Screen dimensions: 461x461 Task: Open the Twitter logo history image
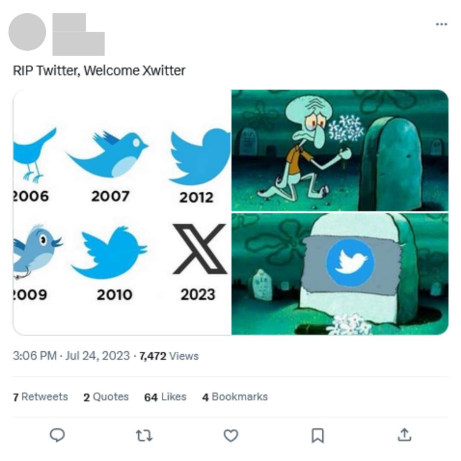tap(122, 212)
